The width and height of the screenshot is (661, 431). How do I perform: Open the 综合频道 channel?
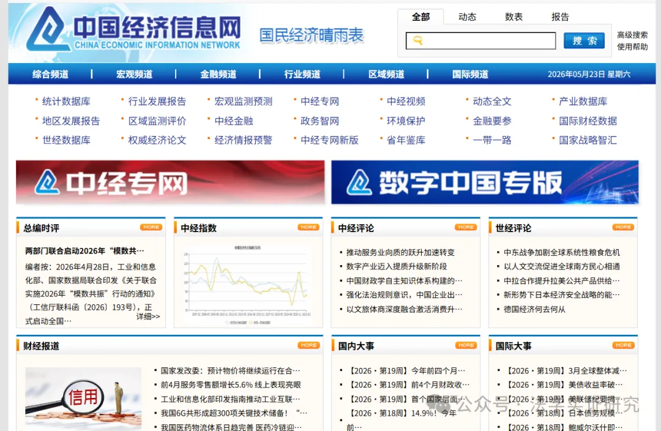point(50,74)
